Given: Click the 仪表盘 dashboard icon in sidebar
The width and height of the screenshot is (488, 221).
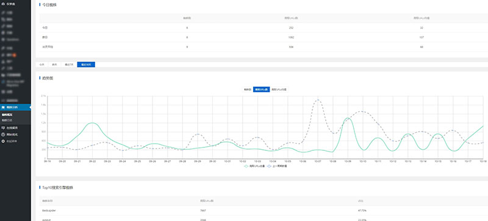Looking at the screenshot, I should click(x=3, y=4).
